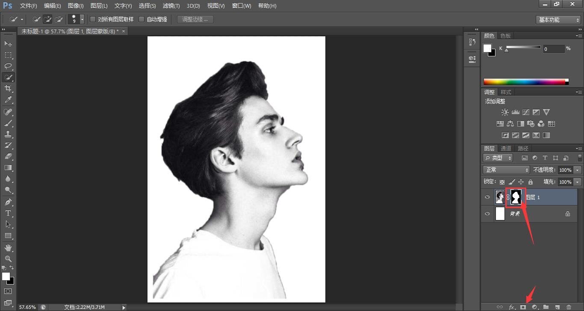Add an Invert adjustment
This screenshot has width=584, height=311.
(x=505, y=135)
